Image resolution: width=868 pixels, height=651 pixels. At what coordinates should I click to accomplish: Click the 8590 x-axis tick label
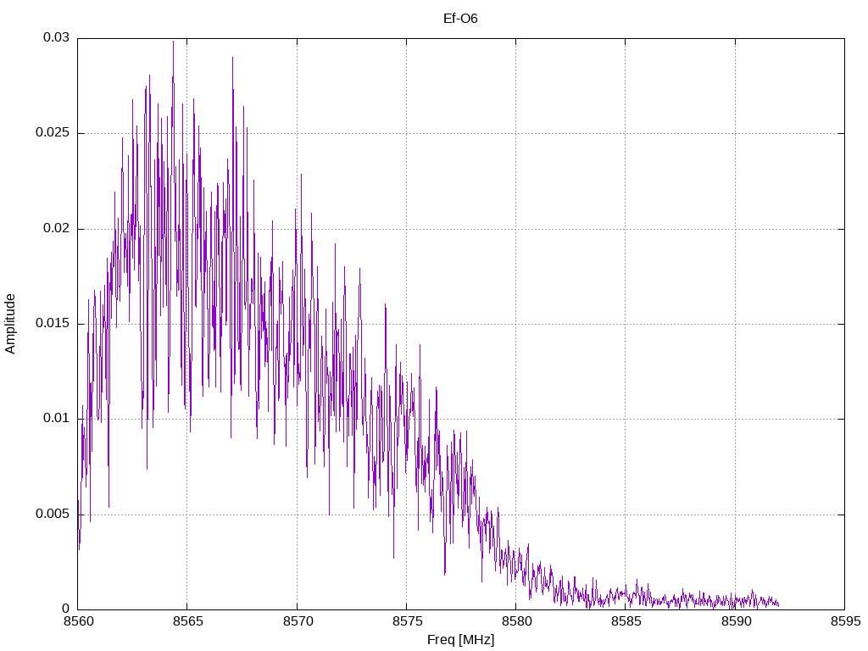coord(736,621)
